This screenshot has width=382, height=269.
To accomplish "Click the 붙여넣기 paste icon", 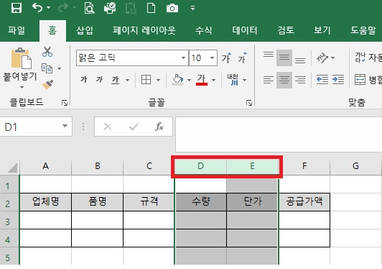I will click(x=22, y=58).
